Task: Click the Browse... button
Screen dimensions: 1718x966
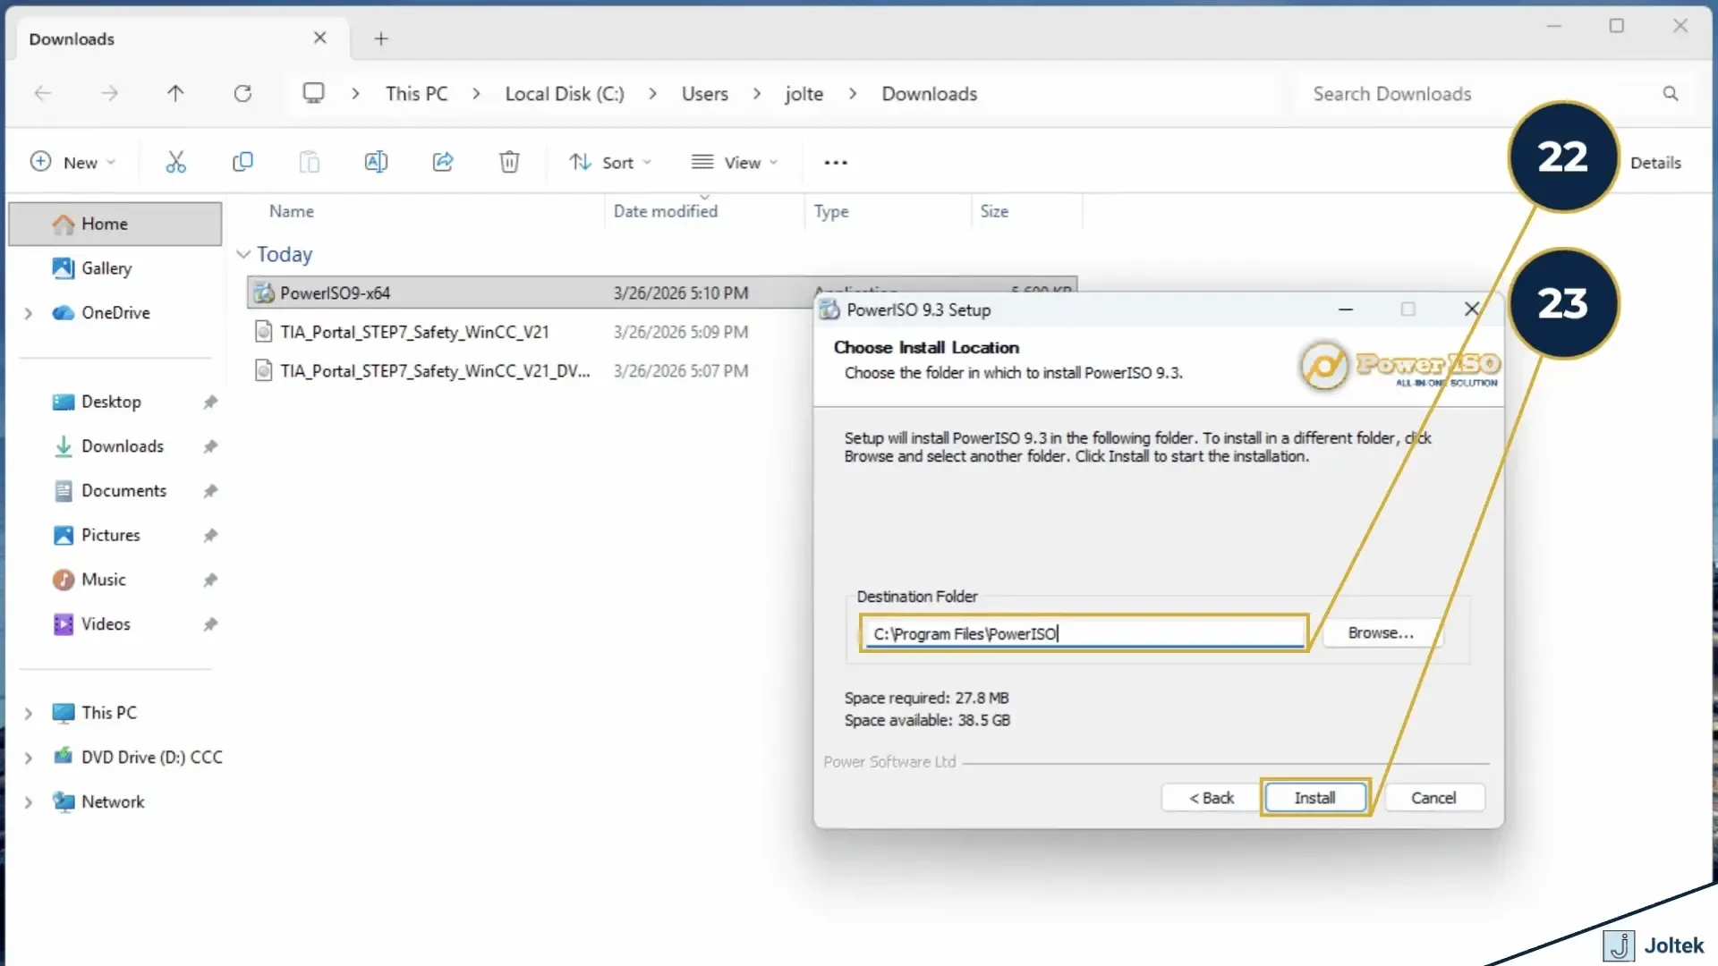Action: (x=1381, y=633)
